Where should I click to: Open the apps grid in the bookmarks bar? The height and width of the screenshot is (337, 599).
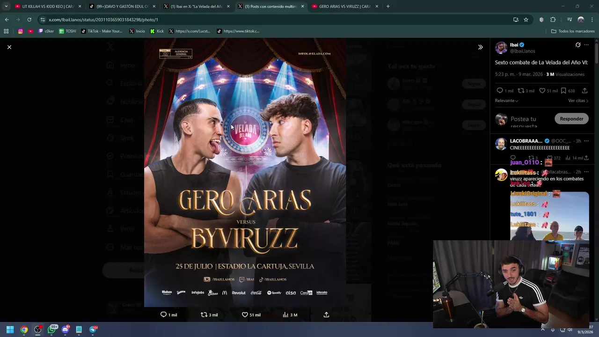point(6,31)
